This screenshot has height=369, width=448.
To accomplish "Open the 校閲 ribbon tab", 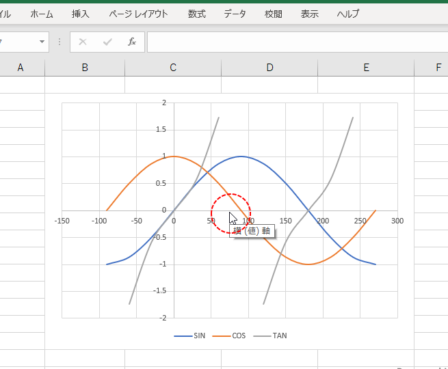I will click(273, 14).
